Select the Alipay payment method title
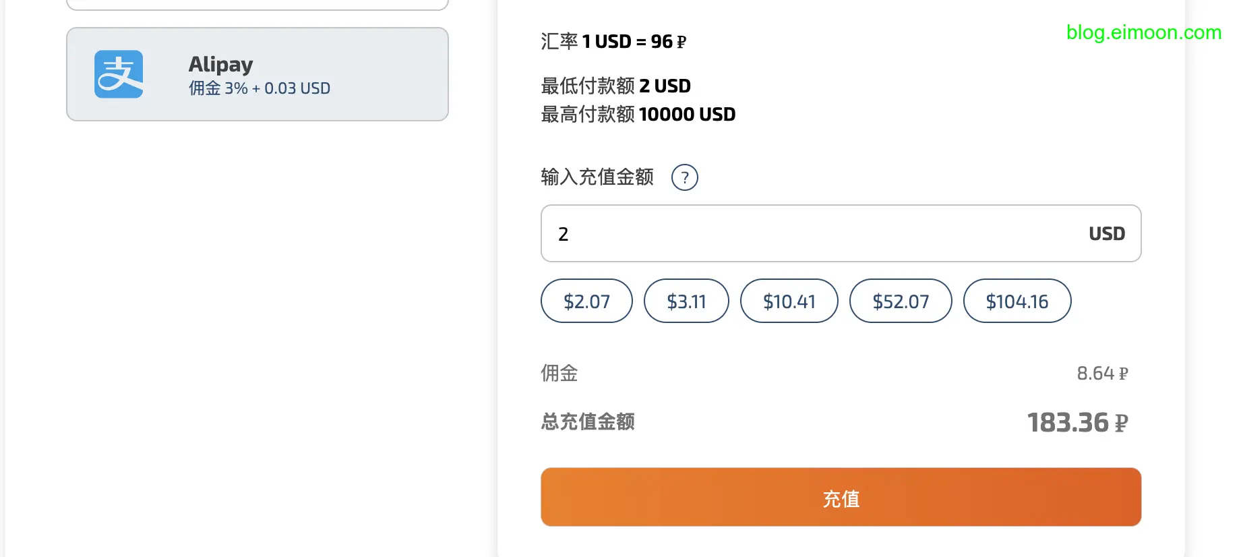The height and width of the screenshot is (557, 1243). [x=220, y=64]
